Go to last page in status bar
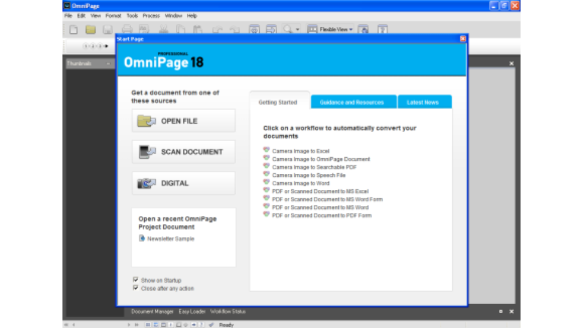Screen dimensions: 584x328 pos(136,324)
